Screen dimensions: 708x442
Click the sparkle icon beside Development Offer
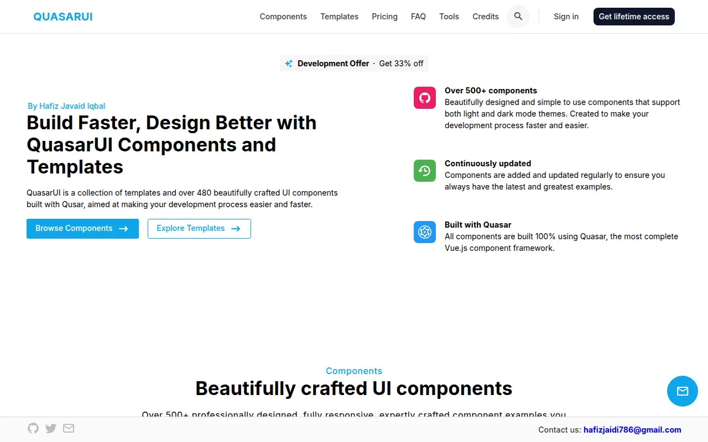[289, 64]
